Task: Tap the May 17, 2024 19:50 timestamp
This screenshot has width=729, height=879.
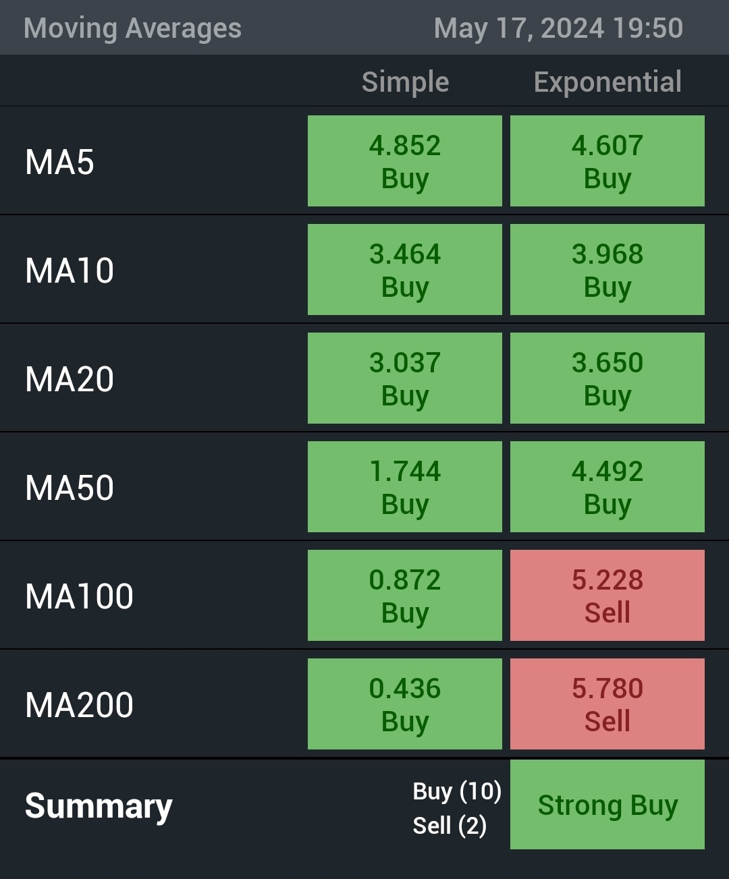Action: [x=559, y=28]
